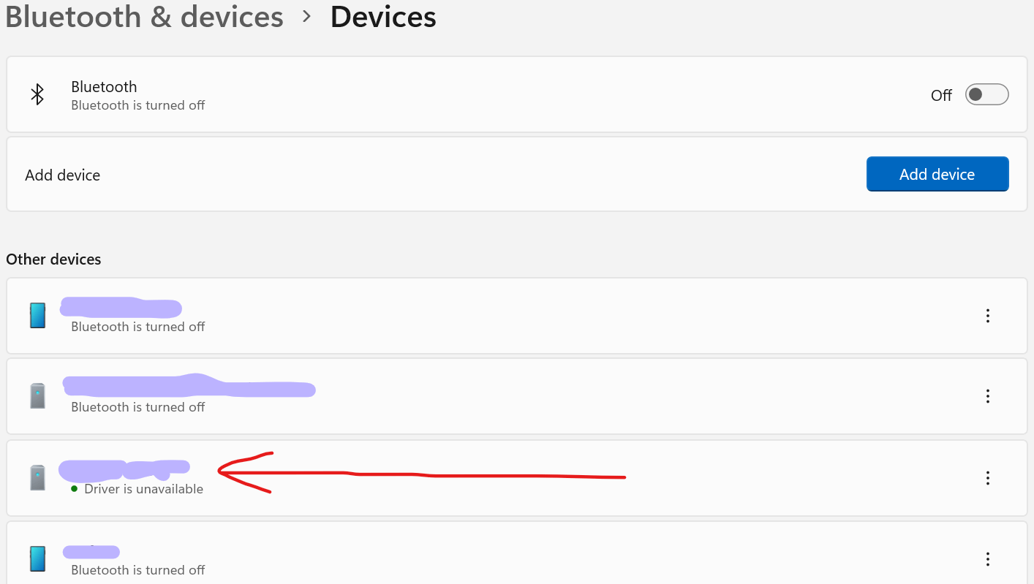Click the speaker icon of the second device
The height and width of the screenshot is (584, 1034).
[37, 395]
